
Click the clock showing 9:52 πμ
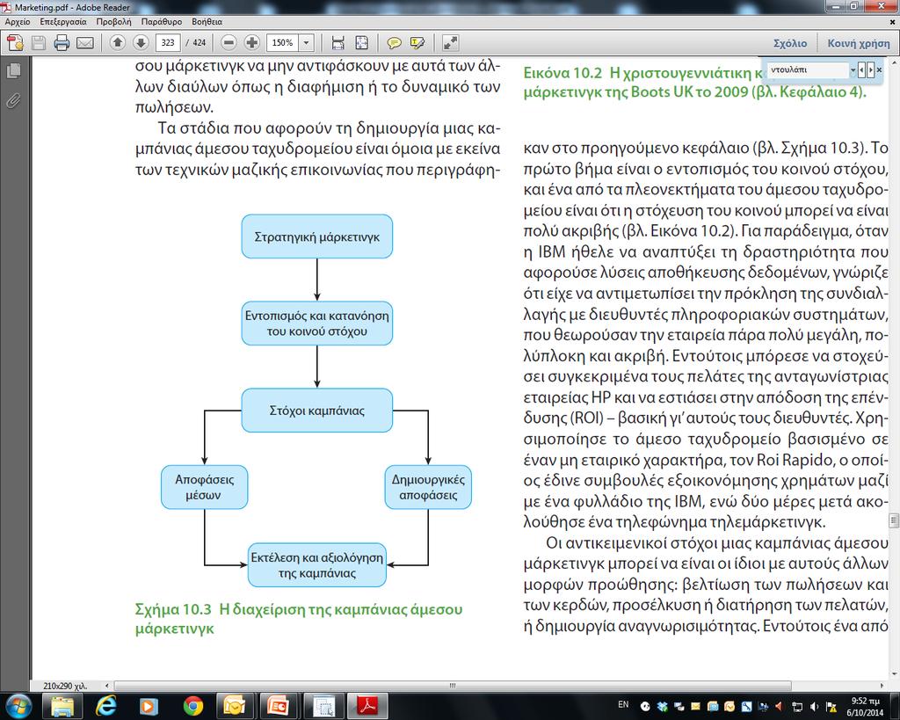(865, 707)
